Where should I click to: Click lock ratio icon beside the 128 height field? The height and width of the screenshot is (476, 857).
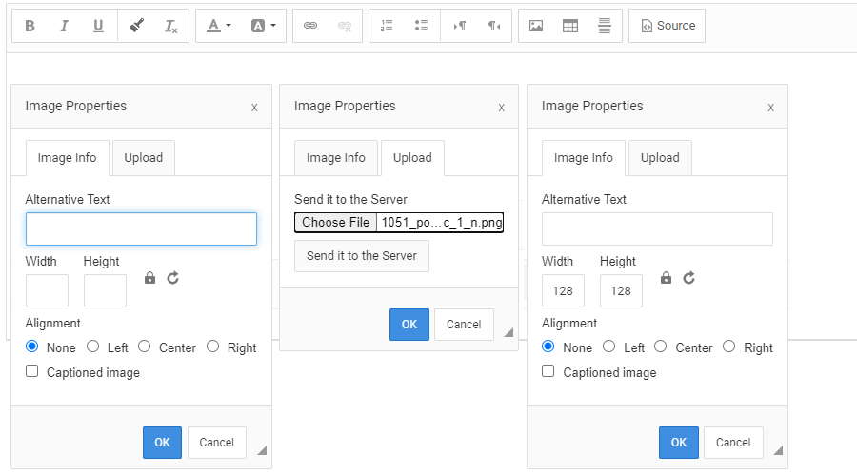(x=666, y=278)
